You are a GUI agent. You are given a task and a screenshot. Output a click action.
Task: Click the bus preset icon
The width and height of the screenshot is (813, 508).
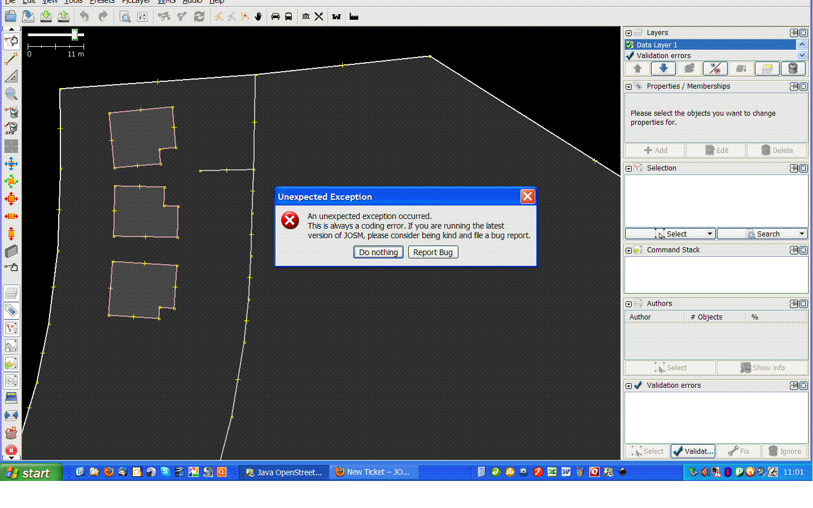[289, 16]
